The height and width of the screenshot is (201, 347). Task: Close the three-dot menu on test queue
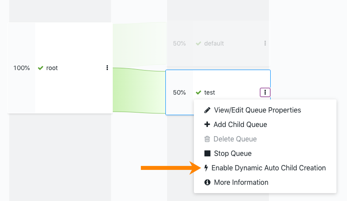point(265,92)
